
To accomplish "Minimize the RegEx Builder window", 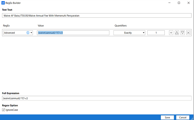I will (169, 3).
